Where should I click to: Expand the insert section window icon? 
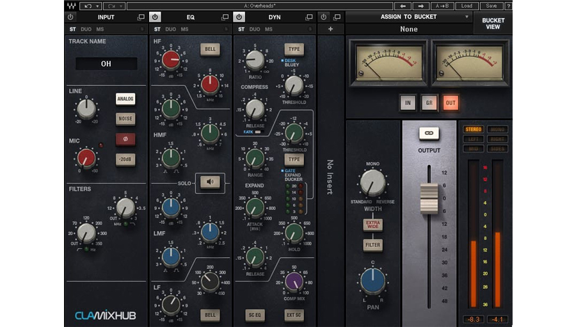337,17
